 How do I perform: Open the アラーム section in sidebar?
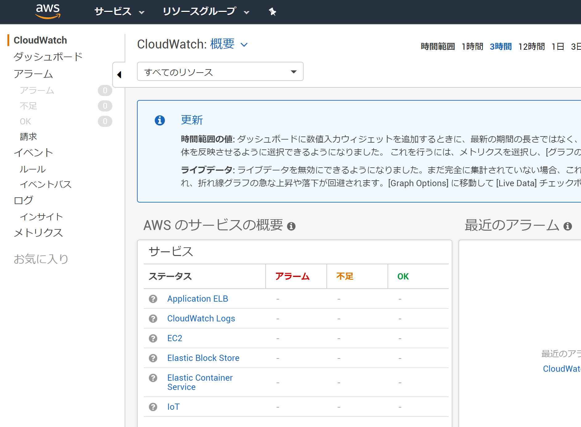click(33, 74)
